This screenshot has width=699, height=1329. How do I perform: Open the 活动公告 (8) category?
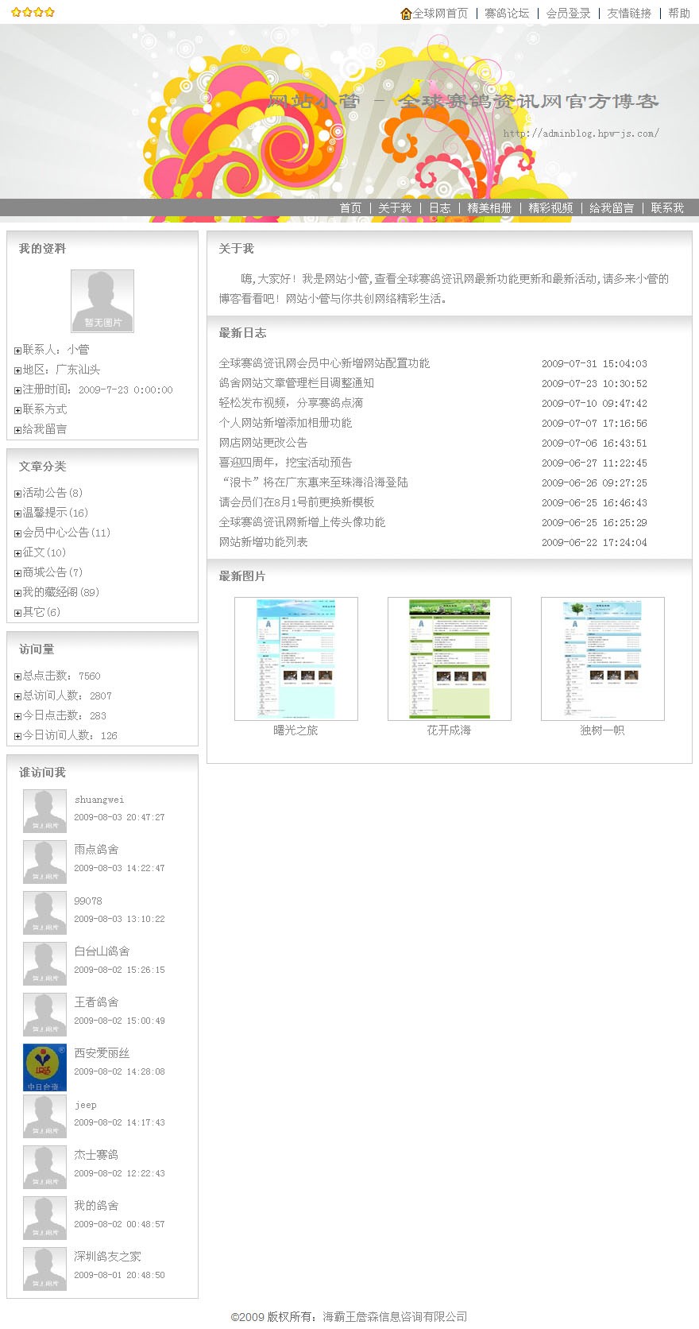pos(52,493)
